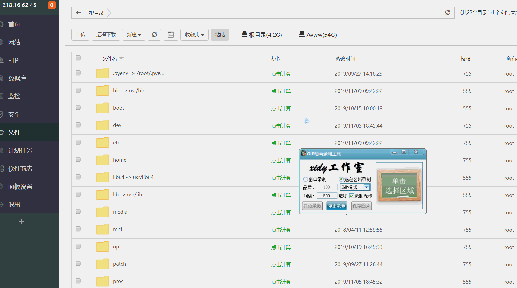The width and height of the screenshot is (517, 288).
Task: Check the .pyenv row checkbox
Action: coord(78,73)
